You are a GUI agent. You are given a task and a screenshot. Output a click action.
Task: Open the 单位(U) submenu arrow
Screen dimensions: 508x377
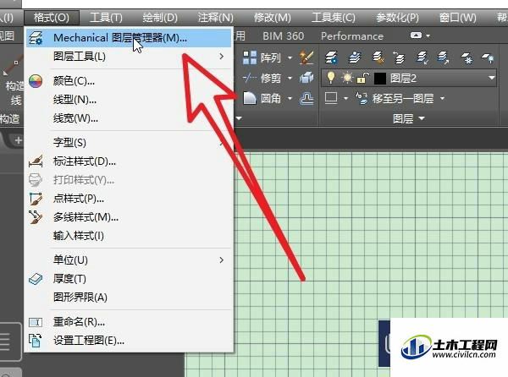click(221, 260)
